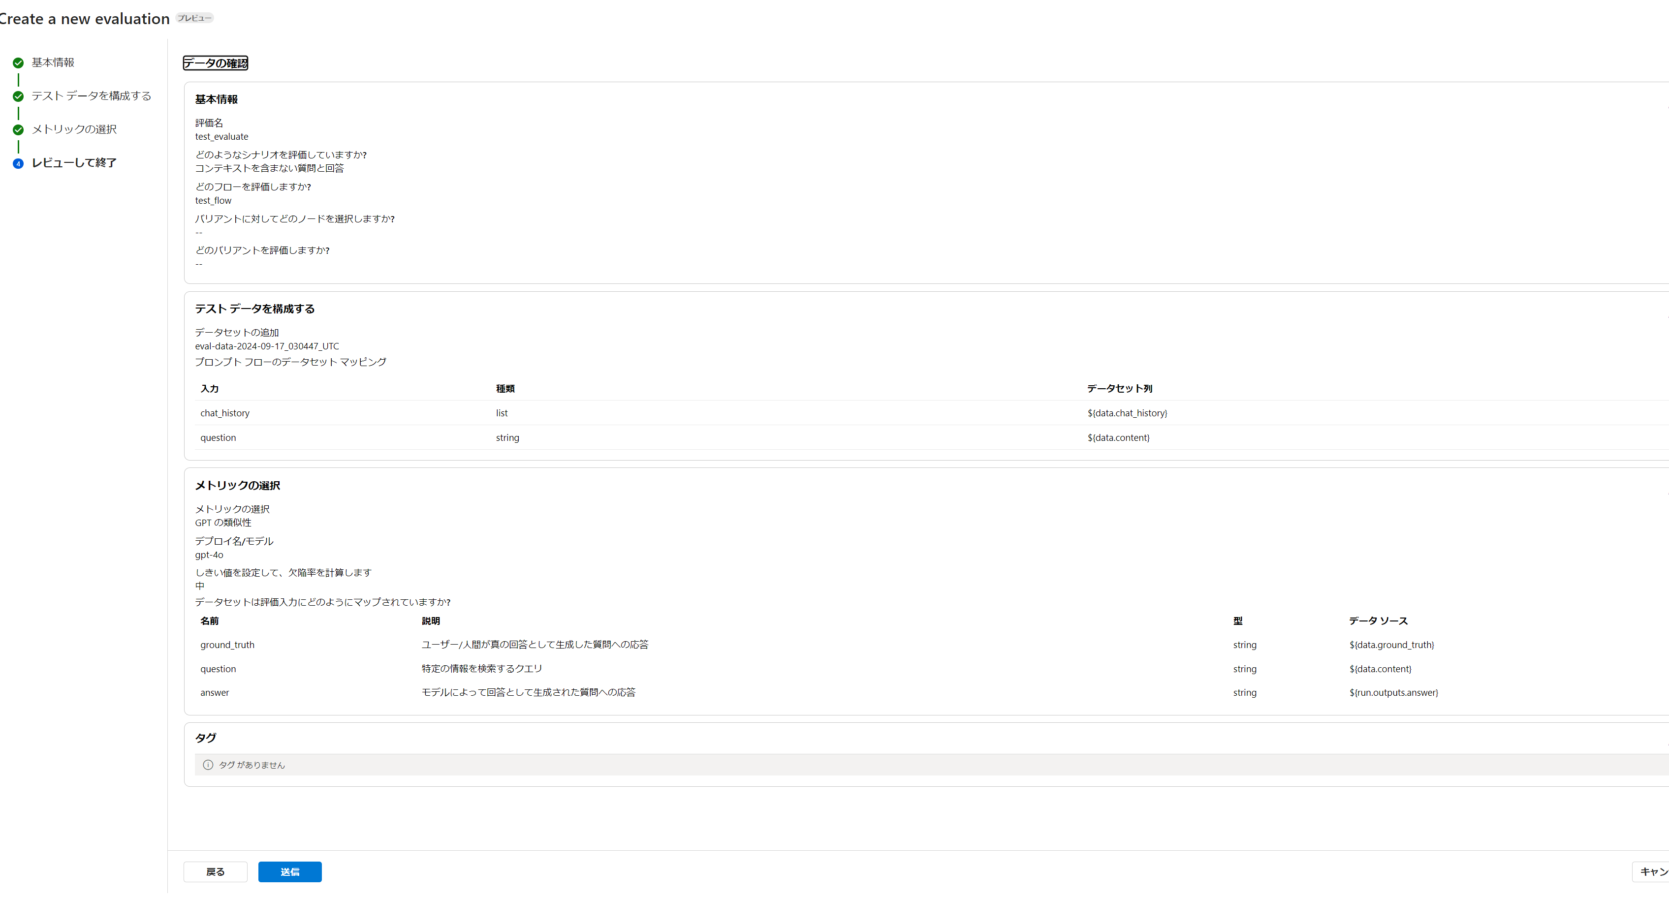Click the プレビュー badge near title
This screenshot has height=898, width=1669.
[194, 18]
